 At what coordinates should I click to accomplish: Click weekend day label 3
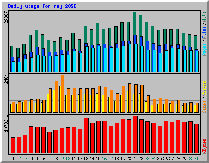pyautogui.click(x=26, y=159)
